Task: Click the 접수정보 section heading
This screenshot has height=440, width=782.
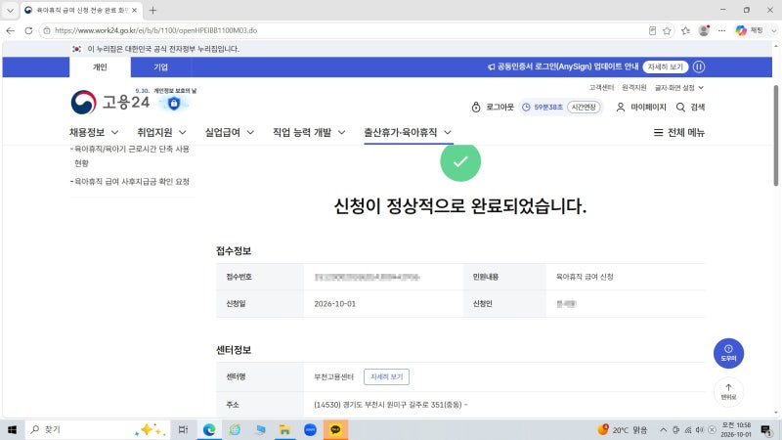Action: pyautogui.click(x=234, y=251)
